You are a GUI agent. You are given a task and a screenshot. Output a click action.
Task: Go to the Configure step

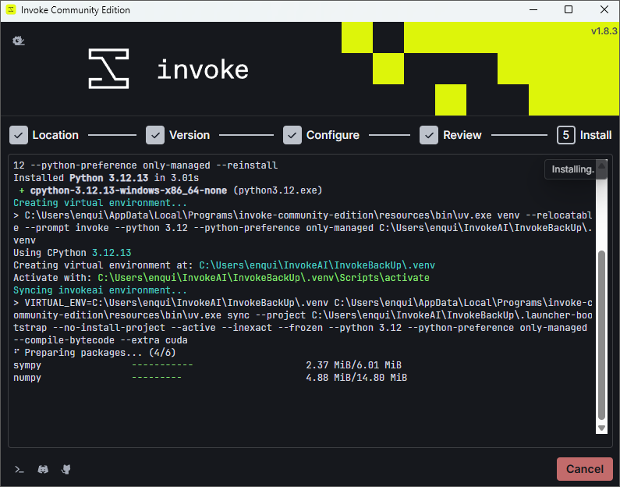tap(321, 135)
